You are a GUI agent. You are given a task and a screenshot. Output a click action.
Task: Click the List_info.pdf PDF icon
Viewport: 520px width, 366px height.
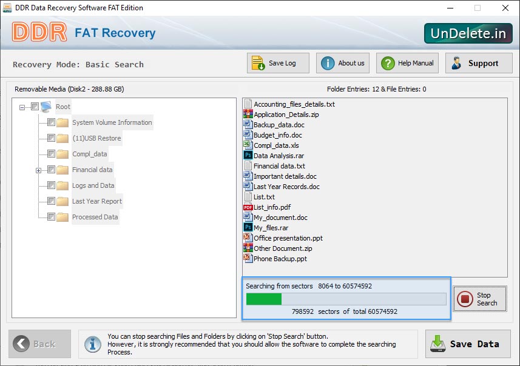point(248,207)
